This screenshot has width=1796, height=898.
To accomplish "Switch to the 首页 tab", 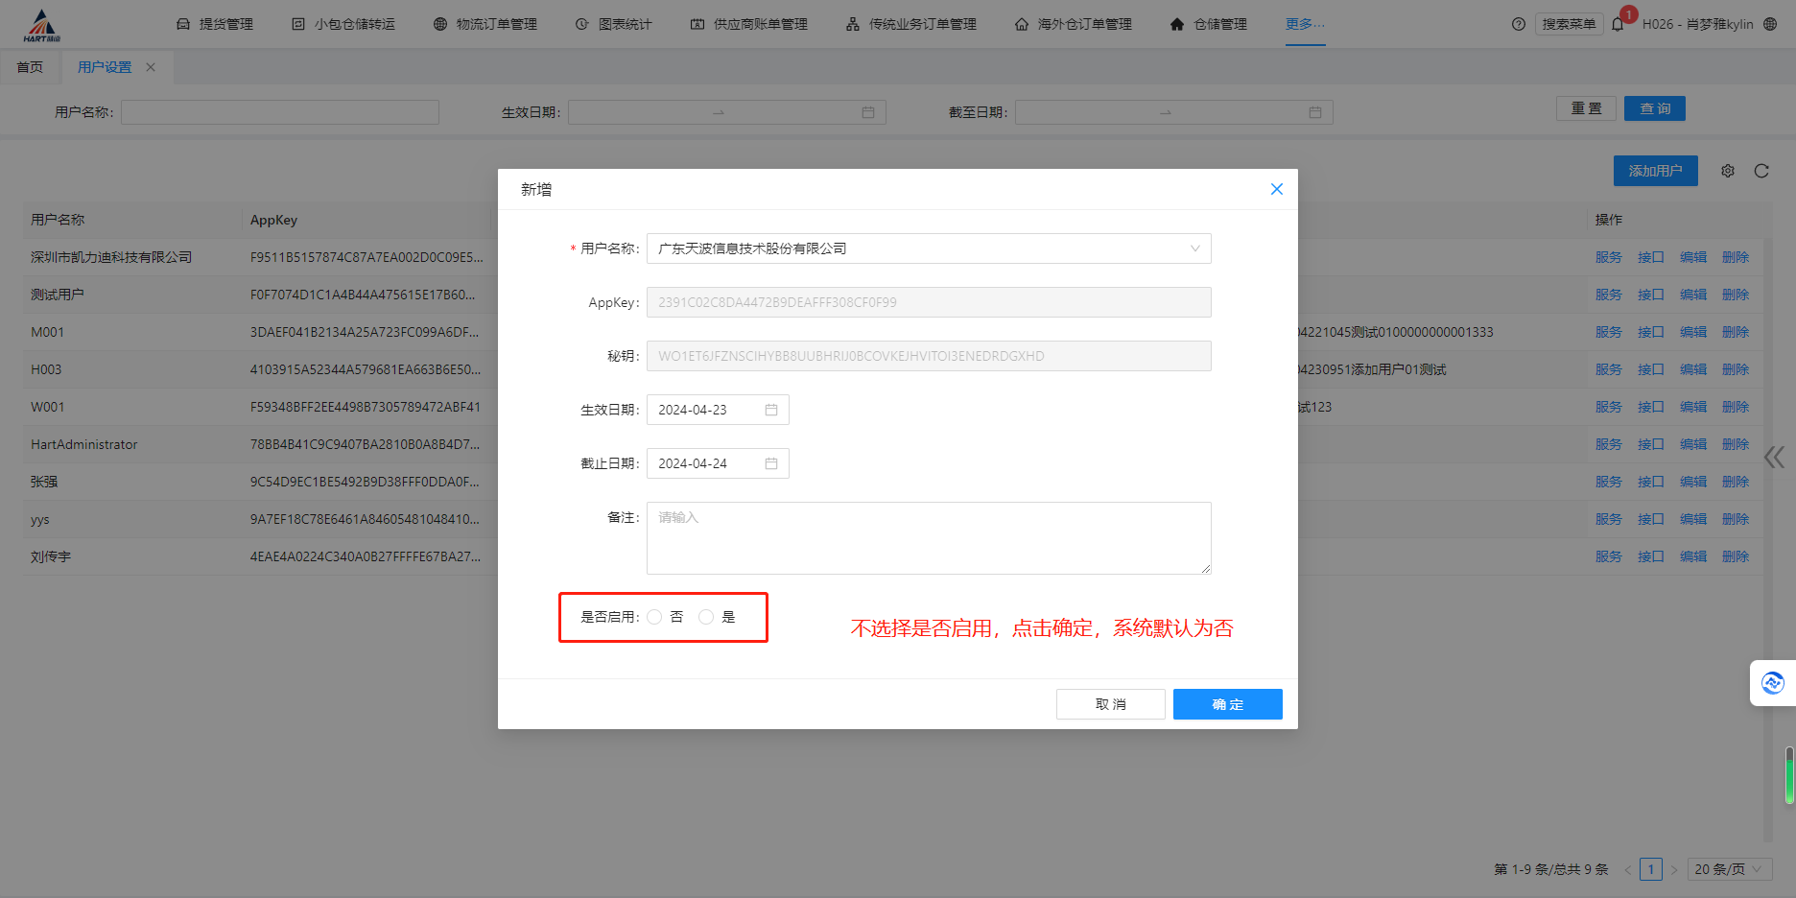I will pyautogui.click(x=30, y=67).
